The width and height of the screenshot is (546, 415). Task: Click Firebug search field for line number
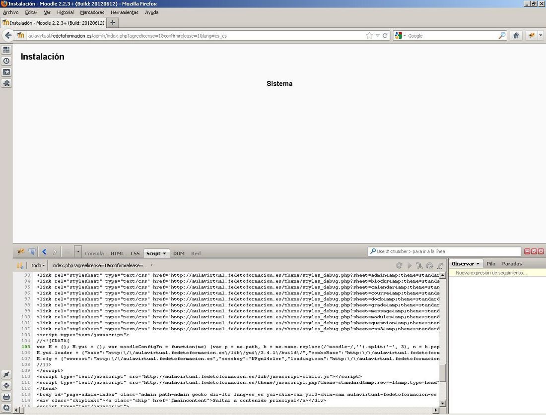(444, 251)
